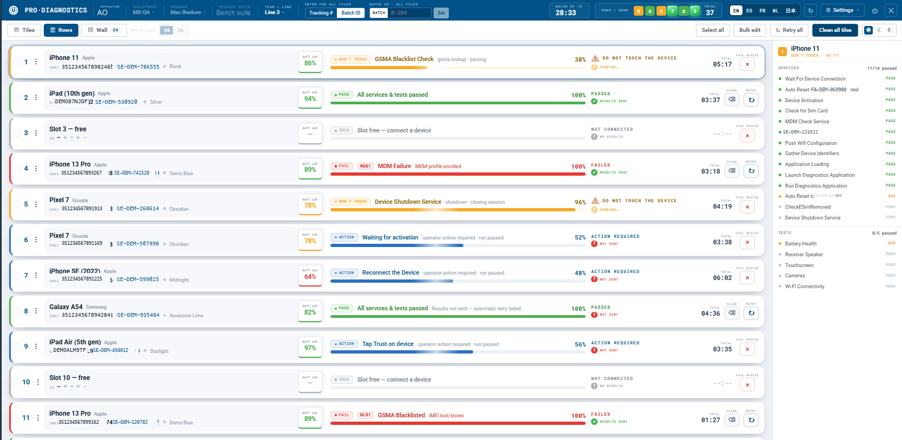Retry the iPhone 13 Pro row 11

pos(751,420)
